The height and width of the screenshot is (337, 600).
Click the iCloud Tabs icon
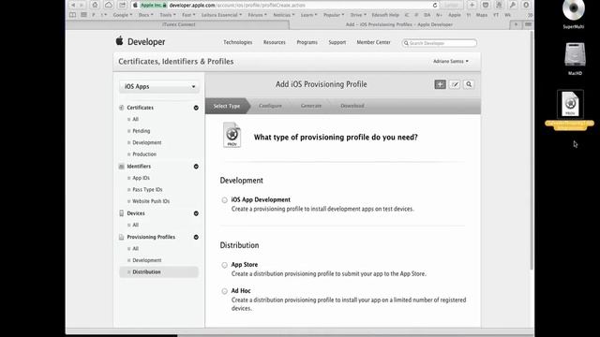tap(109, 5)
